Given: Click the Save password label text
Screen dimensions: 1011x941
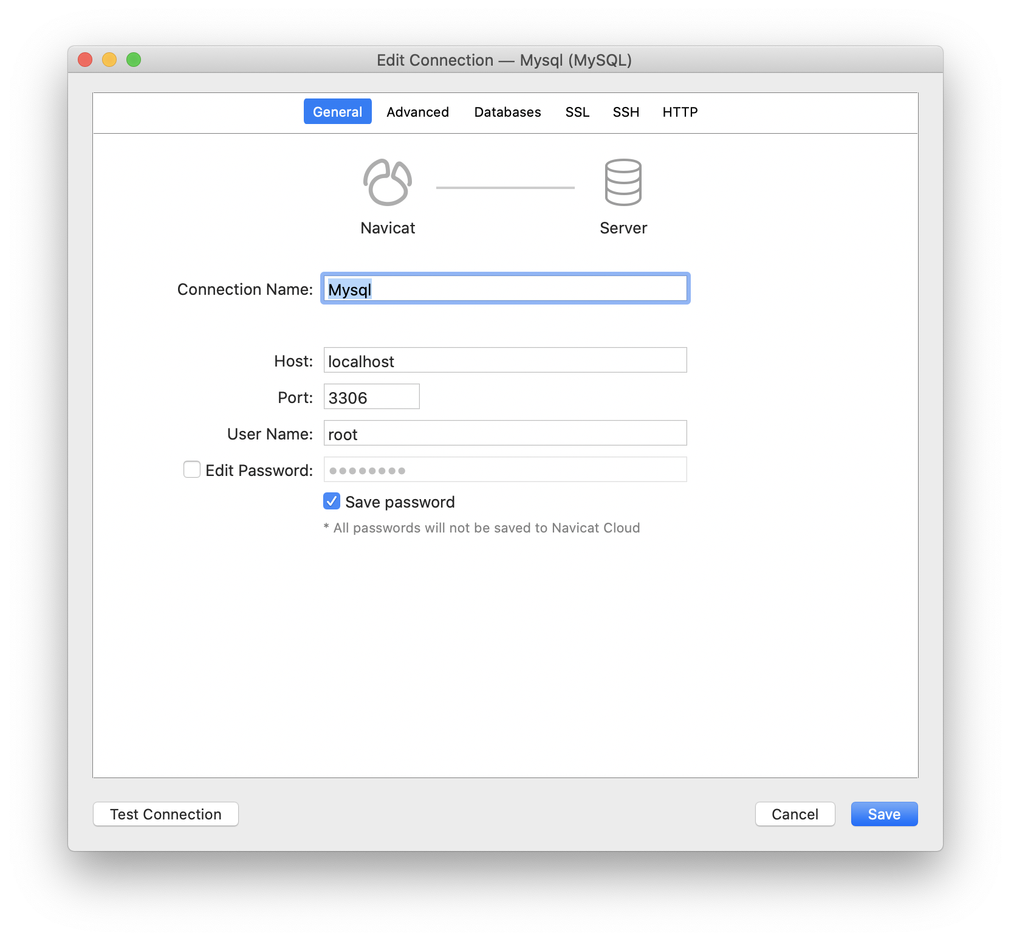Looking at the screenshot, I should click(x=400, y=502).
